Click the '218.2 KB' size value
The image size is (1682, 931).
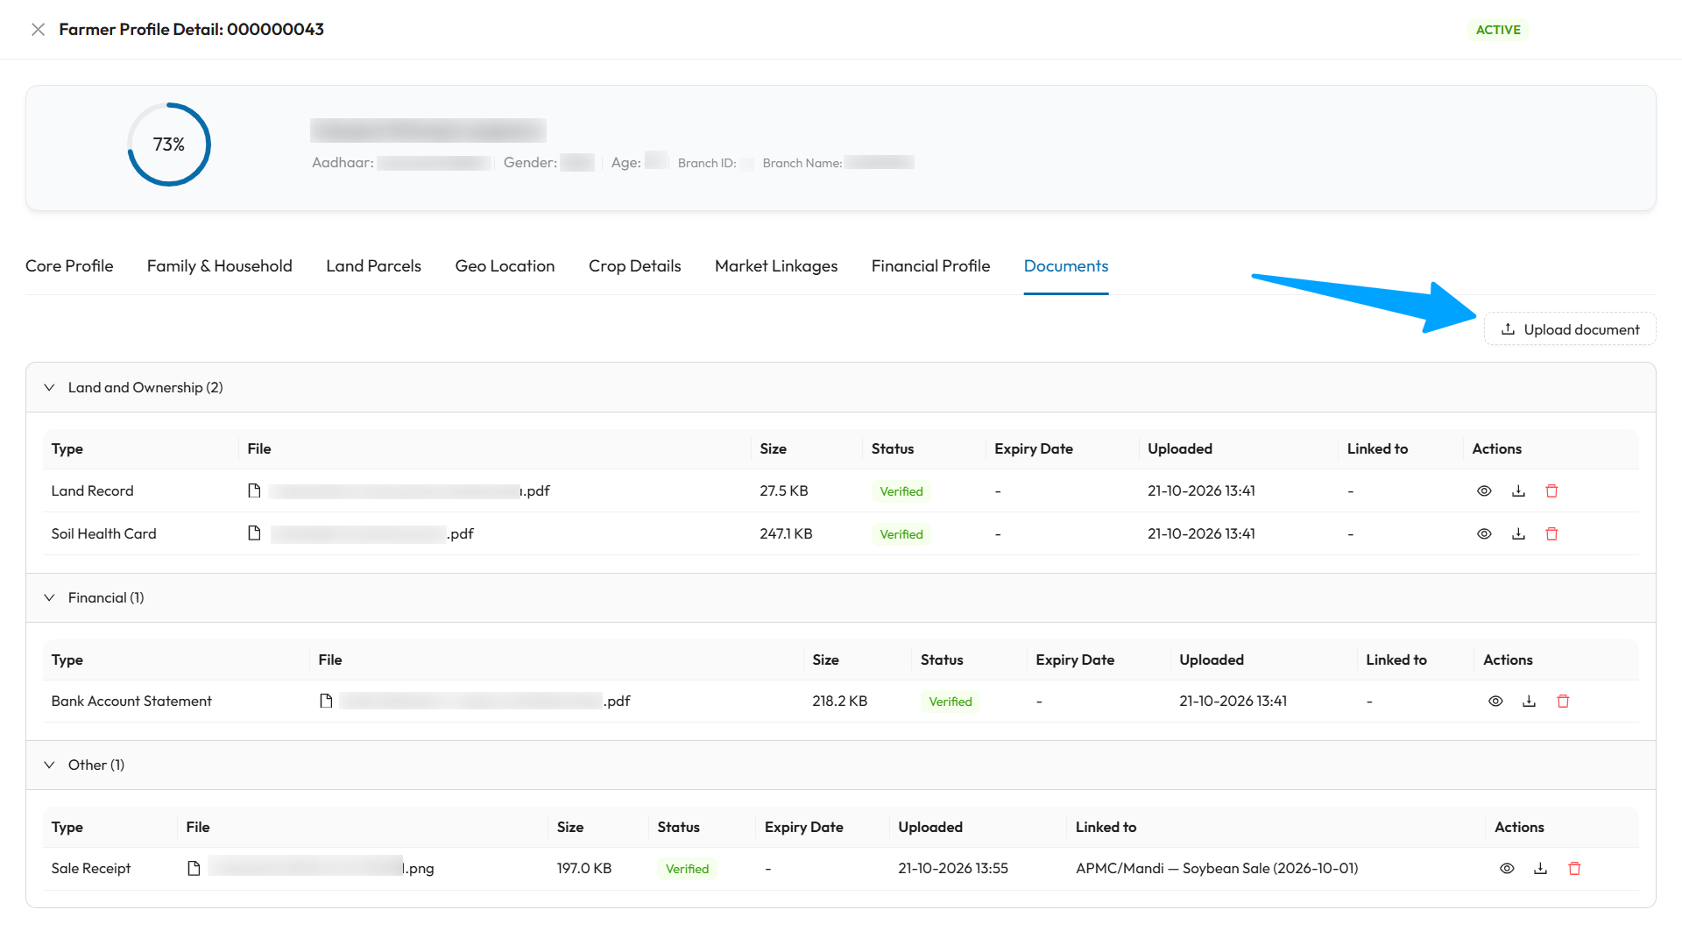[x=839, y=701]
